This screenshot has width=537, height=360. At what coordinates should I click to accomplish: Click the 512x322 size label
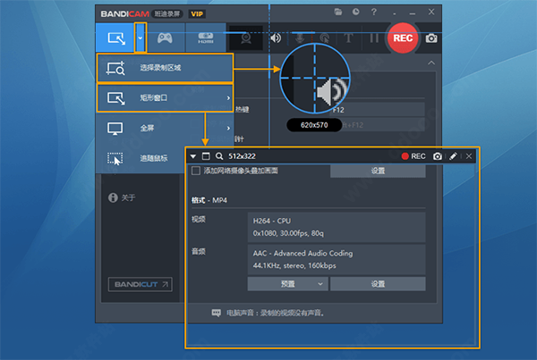click(242, 156)
